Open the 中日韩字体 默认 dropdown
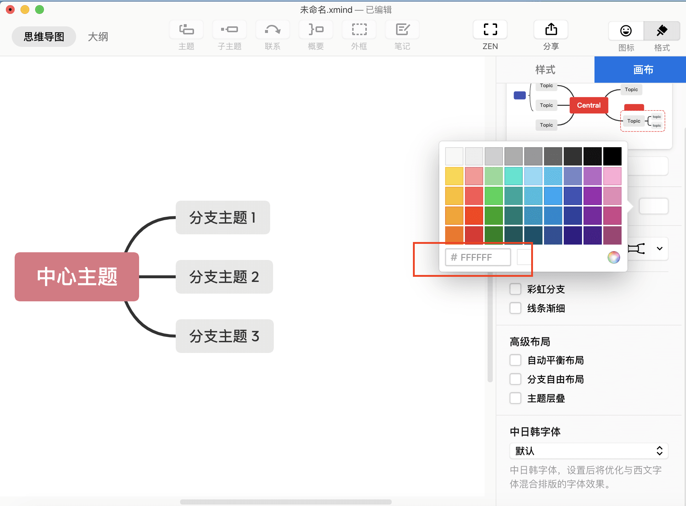The image size is (686, 506). [589, 451]
